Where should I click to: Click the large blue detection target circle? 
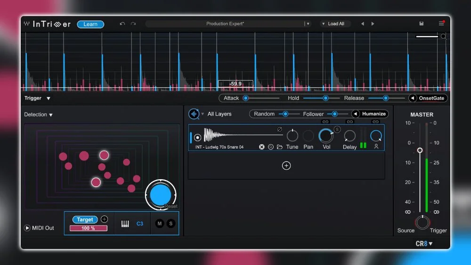(161, 195)
